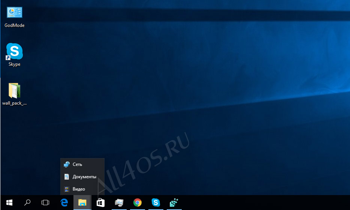Open the system monitor taskbar icon
350x210 pixels.
point(119,203)
